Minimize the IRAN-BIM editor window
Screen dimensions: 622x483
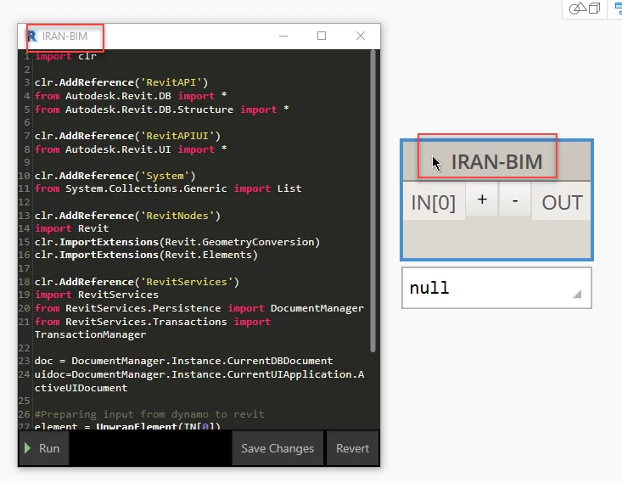[283, 36]
